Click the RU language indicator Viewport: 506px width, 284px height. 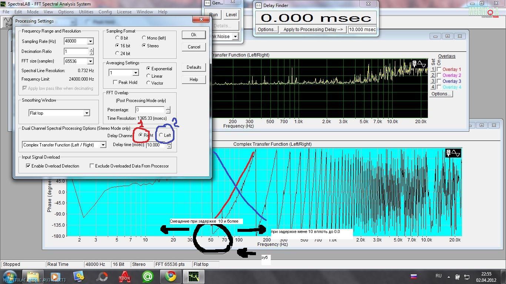(439, 276)
